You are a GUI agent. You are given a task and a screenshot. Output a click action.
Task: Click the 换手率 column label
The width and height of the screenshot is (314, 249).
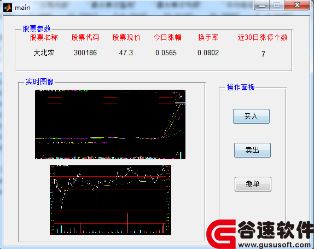coord(208,37)
